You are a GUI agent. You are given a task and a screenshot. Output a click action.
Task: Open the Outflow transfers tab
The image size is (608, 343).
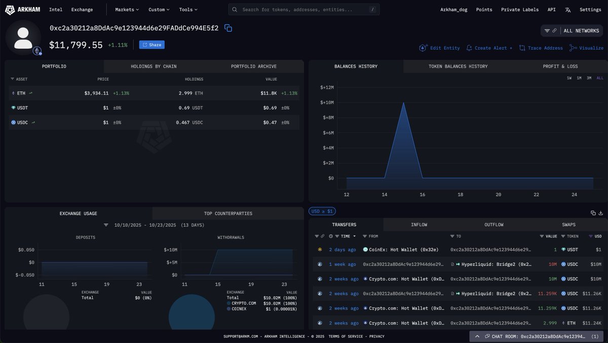pos(493,225)
